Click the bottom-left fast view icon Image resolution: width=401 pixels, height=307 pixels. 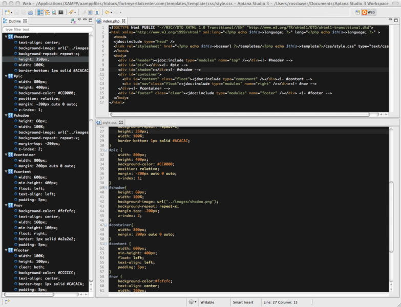click(7, 302)
